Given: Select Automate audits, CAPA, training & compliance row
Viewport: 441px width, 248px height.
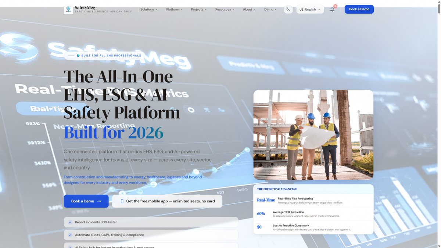Looking at the screenshot, I should click(151, 235).
